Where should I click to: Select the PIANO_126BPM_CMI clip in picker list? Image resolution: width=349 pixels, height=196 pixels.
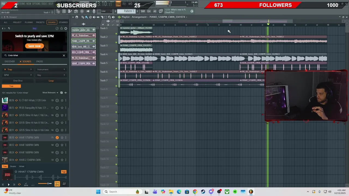(83, 41)
